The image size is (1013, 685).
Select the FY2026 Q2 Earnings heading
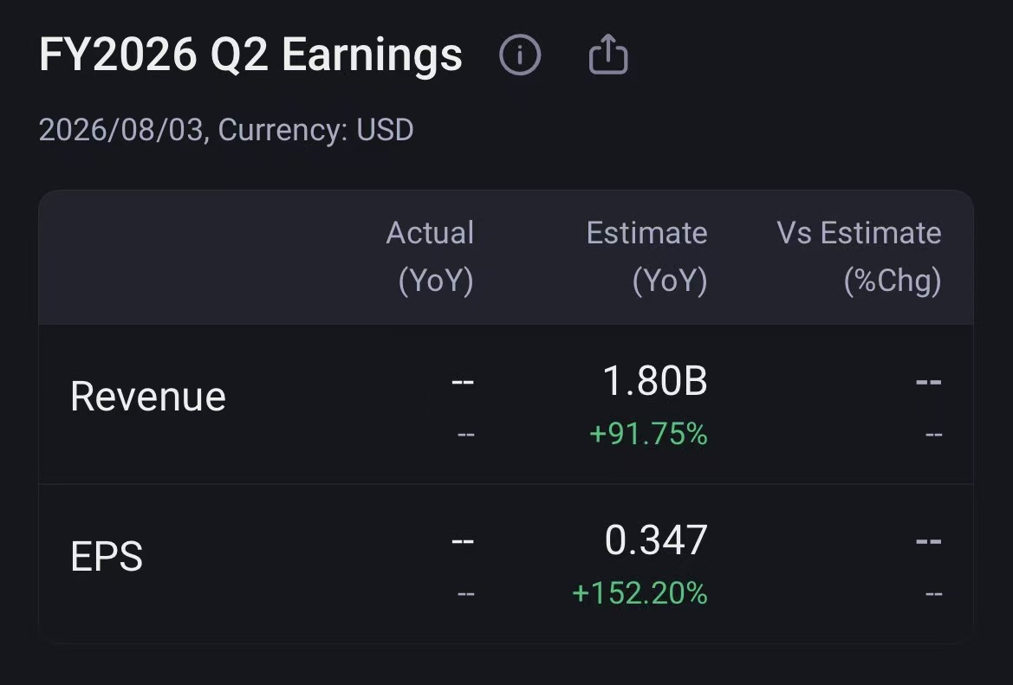pyautogui.click(x=250, y=55)
